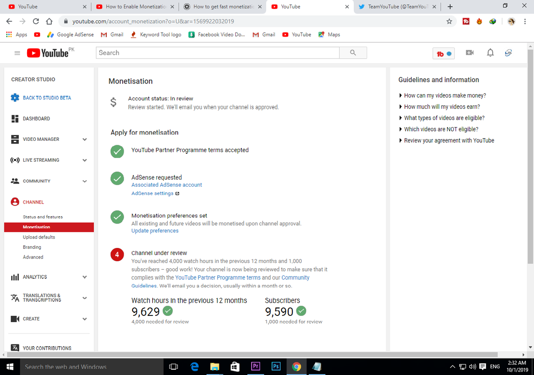Go back to the previous page
Image resolution: width=534 pixels, height=375 pixels.
tap(9, 21)
